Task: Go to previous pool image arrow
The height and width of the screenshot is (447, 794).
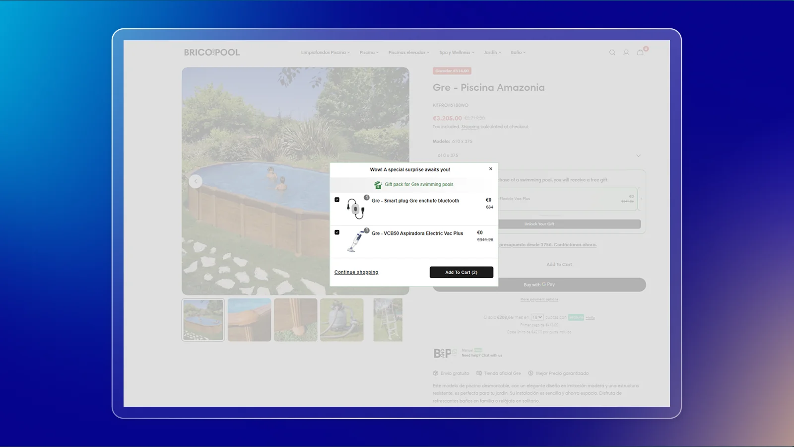Action: pyautogui.click(x=196, y=181)
